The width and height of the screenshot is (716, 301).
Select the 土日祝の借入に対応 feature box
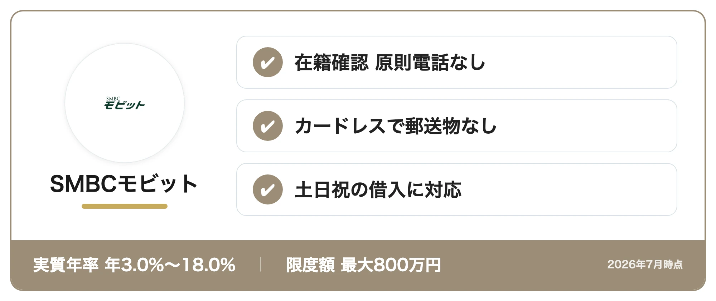pos(456,189)
